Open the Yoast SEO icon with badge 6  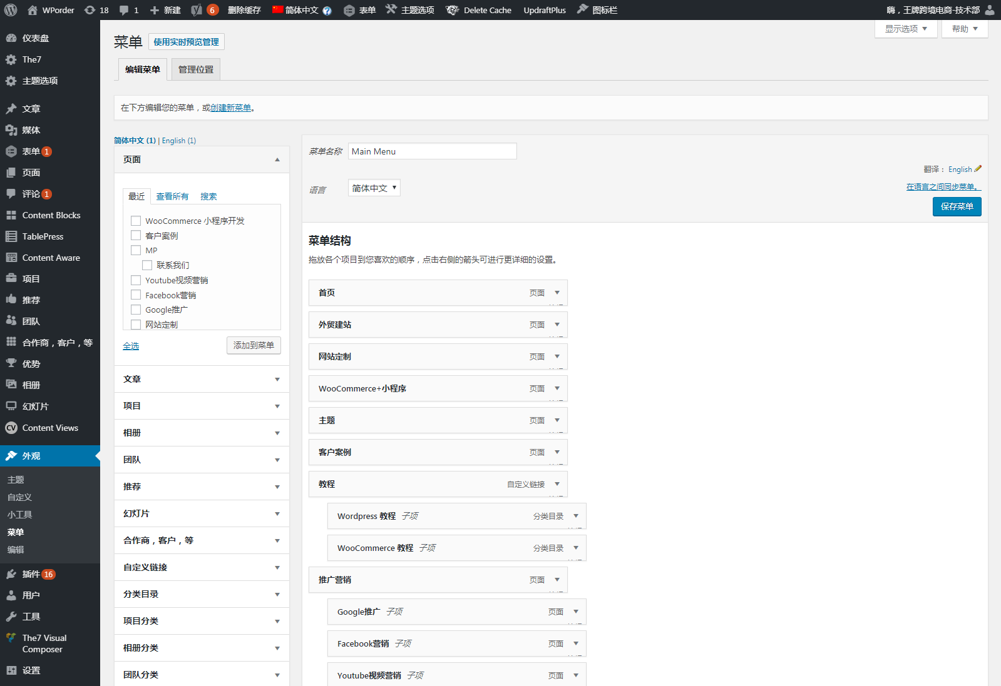click(x=197, y=10)
